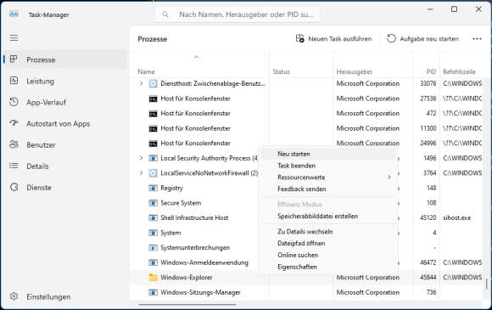492x310 pixels.
Task: Click the sort arrow above Name column
Action: click(197, 57)
